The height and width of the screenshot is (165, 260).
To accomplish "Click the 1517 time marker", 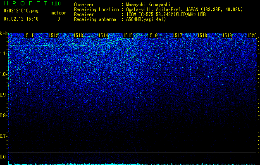I will (177, 35).
